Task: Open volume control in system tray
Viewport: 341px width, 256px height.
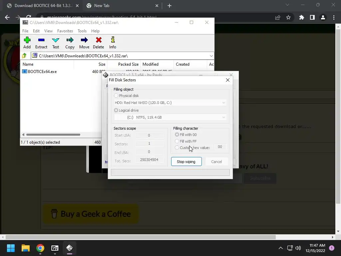Action: point(298,248)
